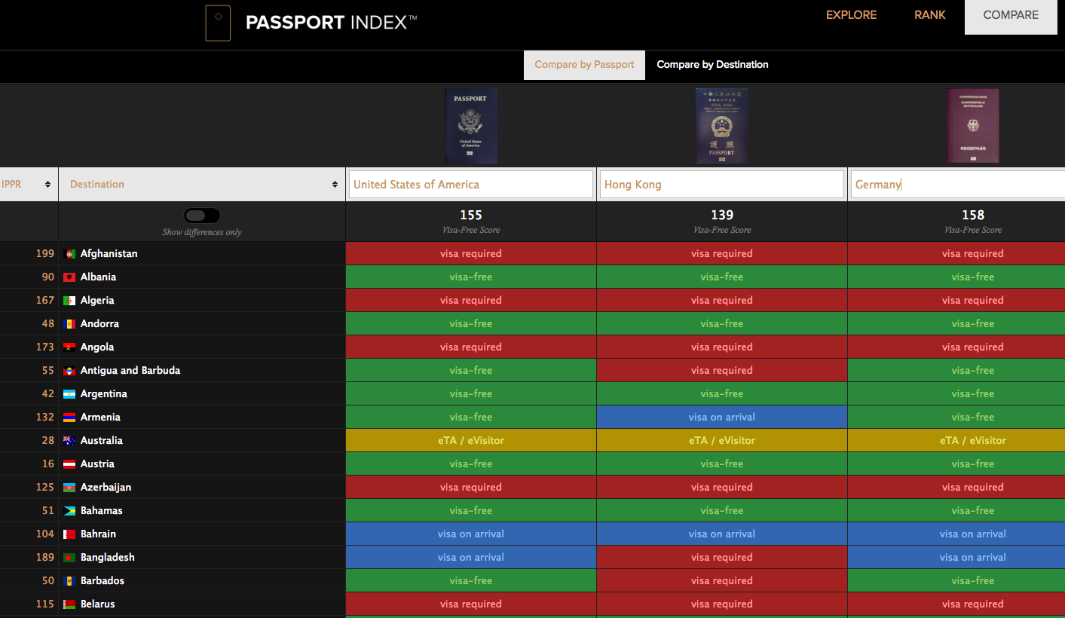The height and width of the screenshot is (618, 1065).
Task: Switch to Compare by Destination tab
Action: (x=712, y=65)
